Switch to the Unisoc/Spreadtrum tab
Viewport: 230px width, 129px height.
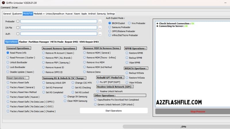(x=55, y=13)
